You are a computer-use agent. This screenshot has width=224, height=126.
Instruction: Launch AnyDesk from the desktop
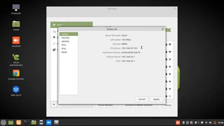16,42
